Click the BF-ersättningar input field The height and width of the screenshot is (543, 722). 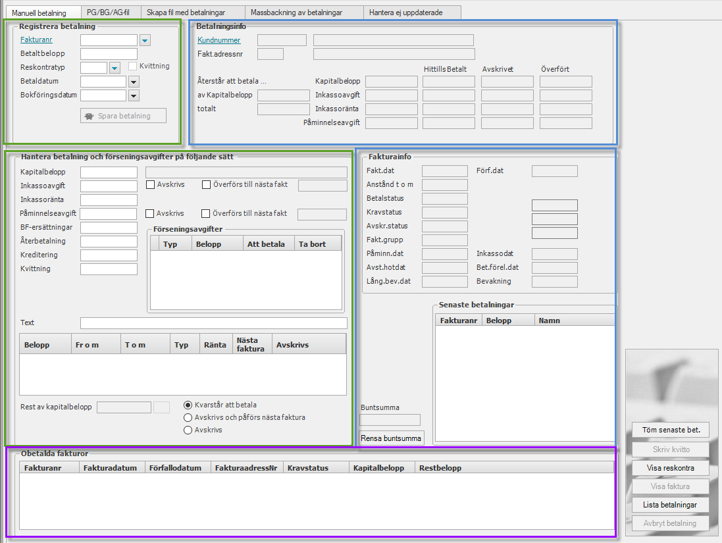click(109, 228)
